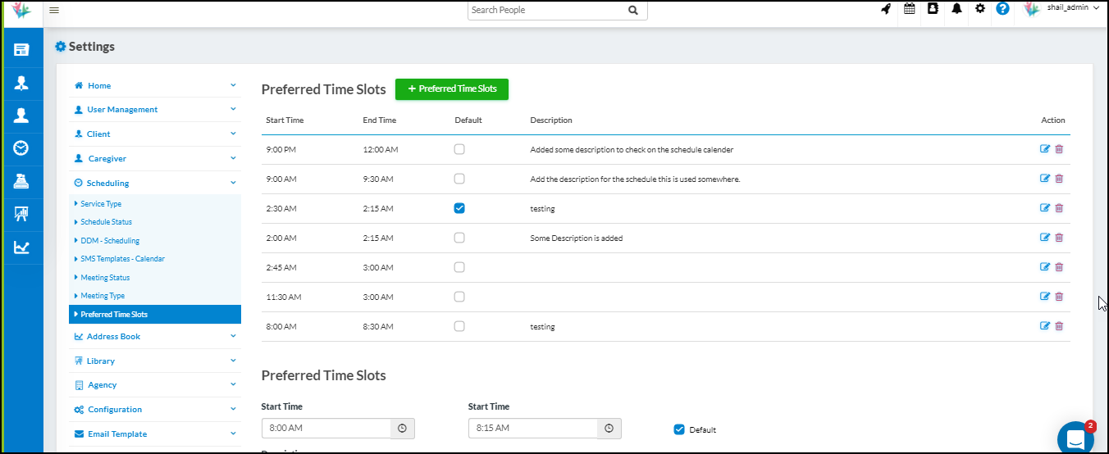Open the chat bubble widget
1109x454 pixels.
pos(1075,438)
